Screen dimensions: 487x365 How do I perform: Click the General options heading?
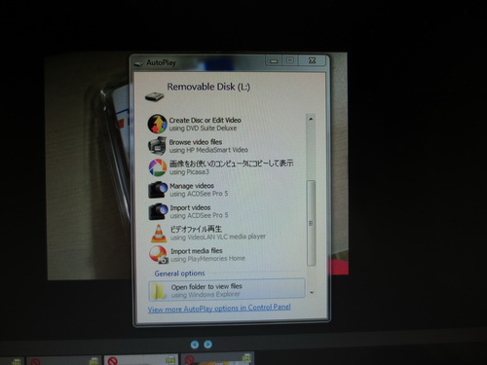coord(179,274)
